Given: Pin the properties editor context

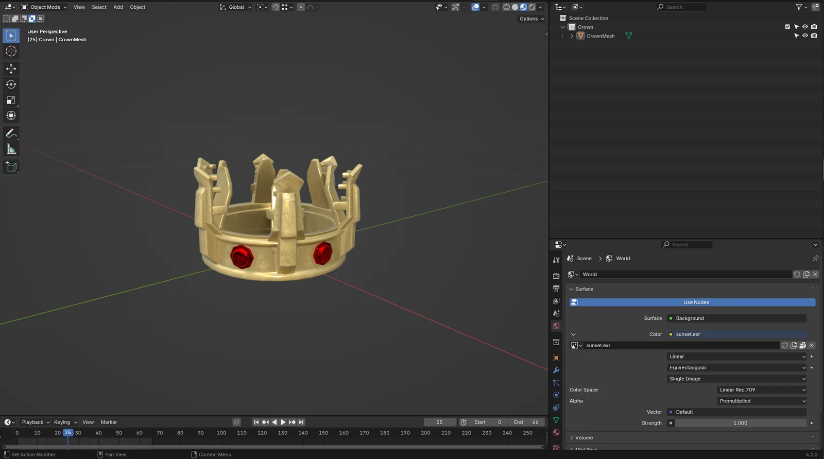Looking at the screenshot, I should [815, 259].
